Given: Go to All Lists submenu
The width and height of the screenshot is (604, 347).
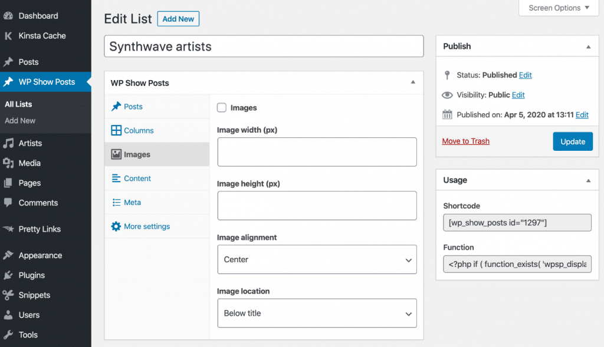Looking at the screenshot, I should point(18,104).
